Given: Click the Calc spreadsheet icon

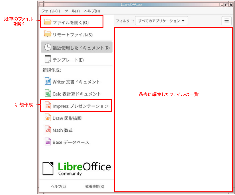Looking at the screenshot, I should [x=48, y=93].
